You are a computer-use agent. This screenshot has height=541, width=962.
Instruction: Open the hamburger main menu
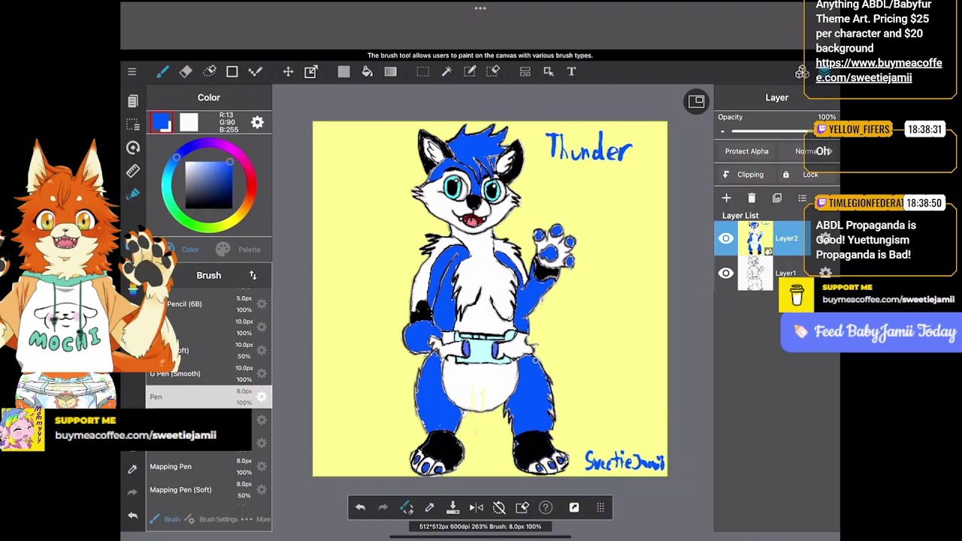132,71
